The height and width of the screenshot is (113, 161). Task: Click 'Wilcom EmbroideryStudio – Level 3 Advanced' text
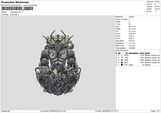pos(19,5)
